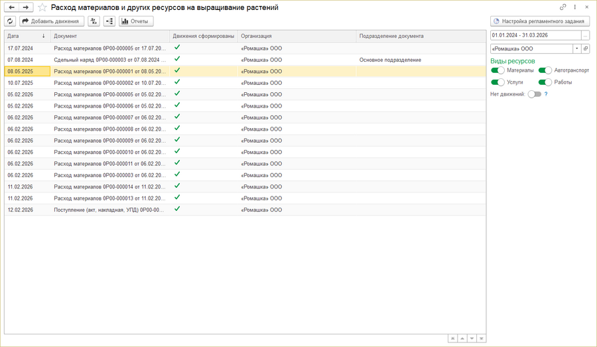Screen dimensions: 597x347
Task: Toggle the Автотранспорт resource switch
Action: click(x=545, y=70)
